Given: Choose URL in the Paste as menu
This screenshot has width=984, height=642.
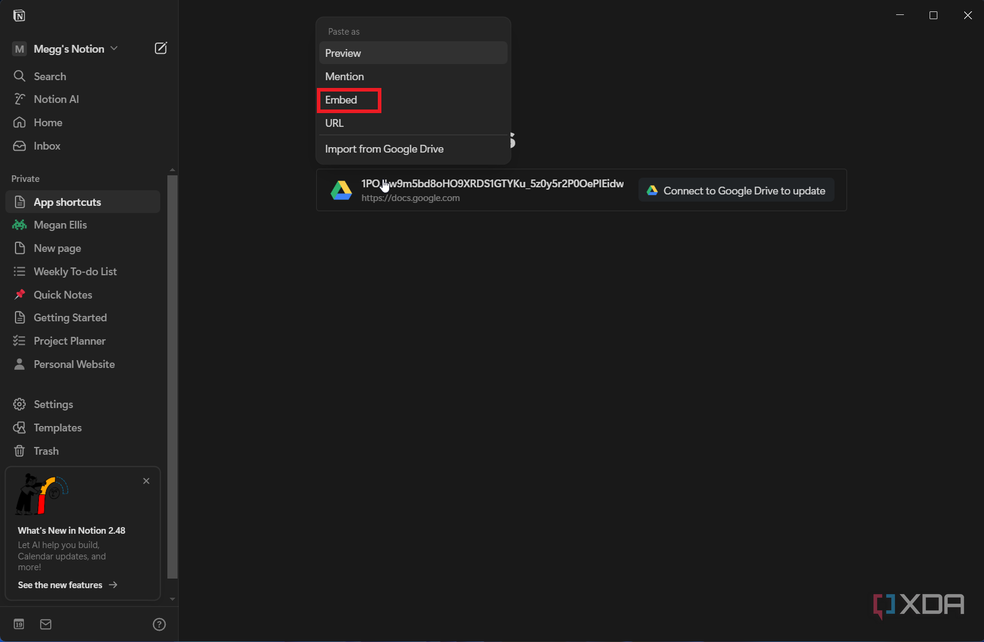Looking at the screenshot, I should (413, 123).
